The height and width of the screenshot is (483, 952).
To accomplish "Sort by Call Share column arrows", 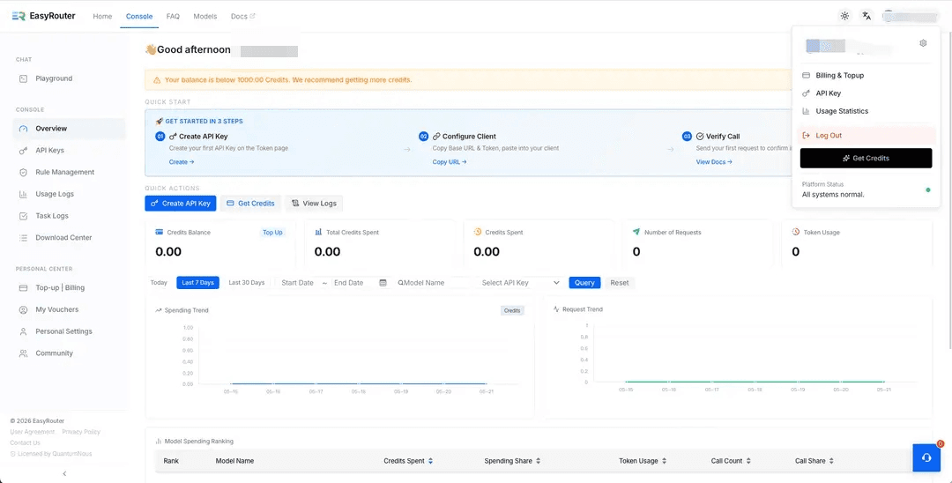I will (830, 461).
